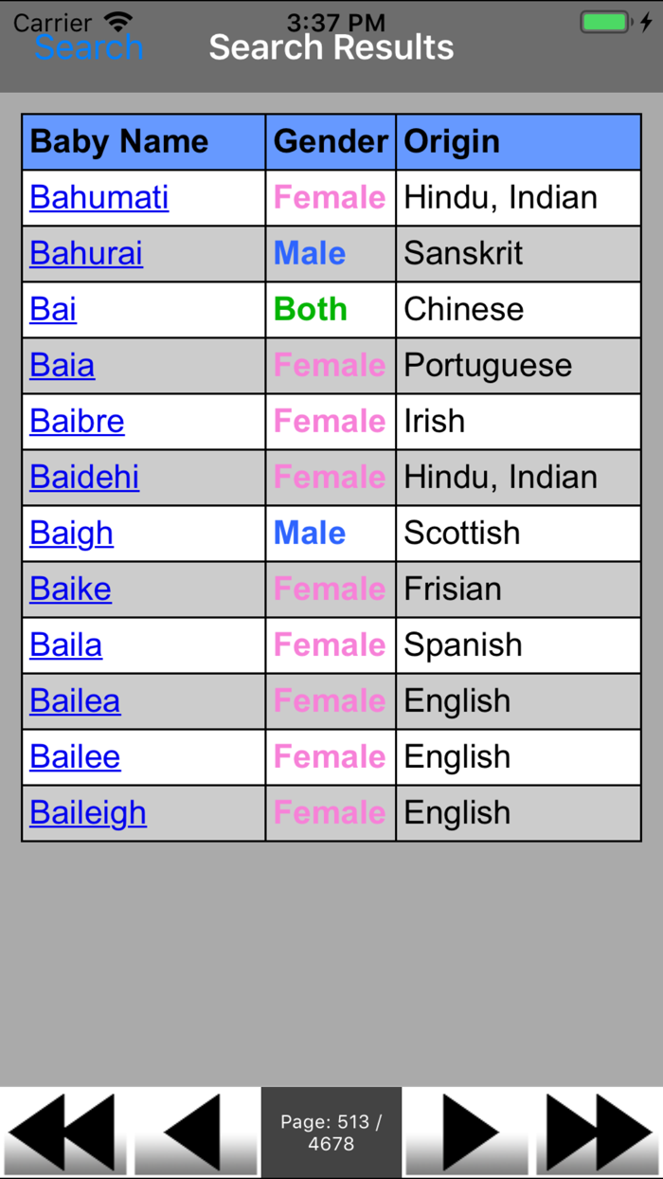Click the Gender column header
The width and height of the screenshot is (663, 1179).
coord(330,141)
